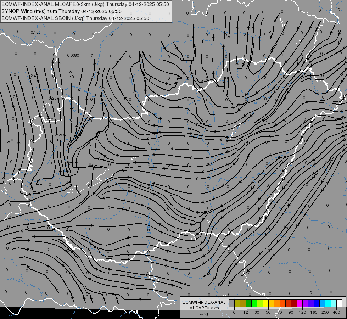The height and width of the screenshot is (319, 347).
Task: Click the legend scale value '120'
Action: [303, 312]
